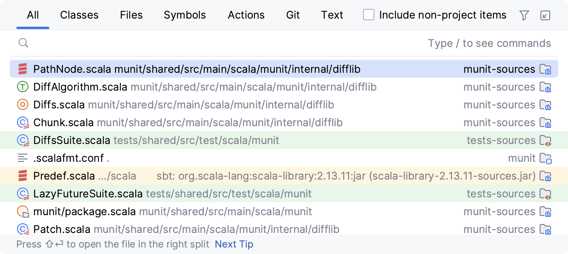
Task: Open the Symbols tab
Action: [185, 15]
